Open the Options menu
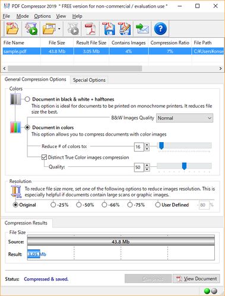 (x=42, y=16)
